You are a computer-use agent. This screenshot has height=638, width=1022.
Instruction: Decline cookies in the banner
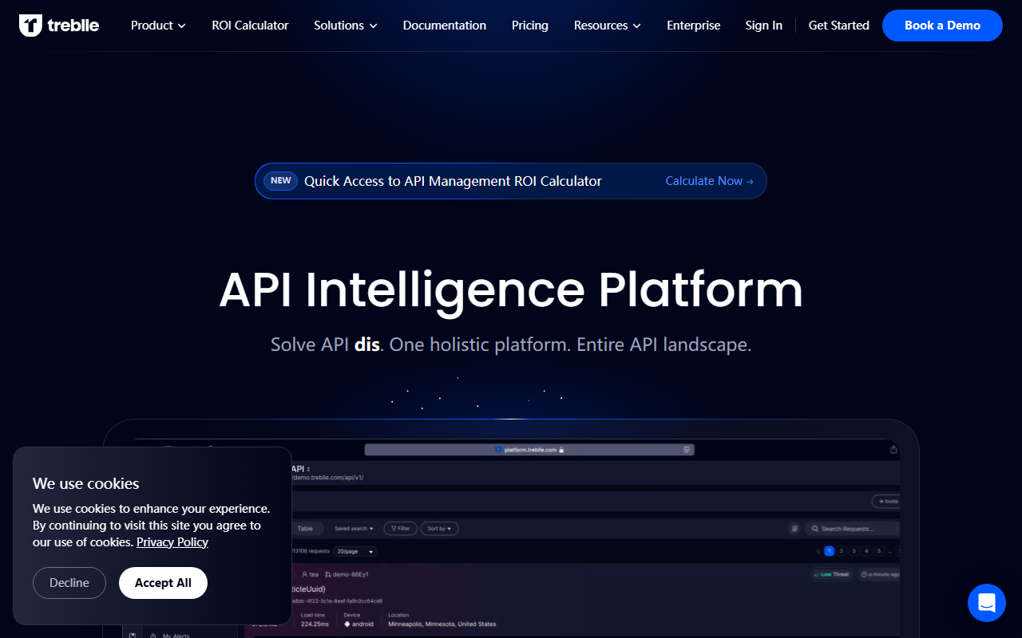(69, 583)
